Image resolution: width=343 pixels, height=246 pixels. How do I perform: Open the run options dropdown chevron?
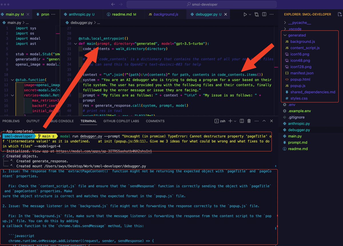pos(250,14)
